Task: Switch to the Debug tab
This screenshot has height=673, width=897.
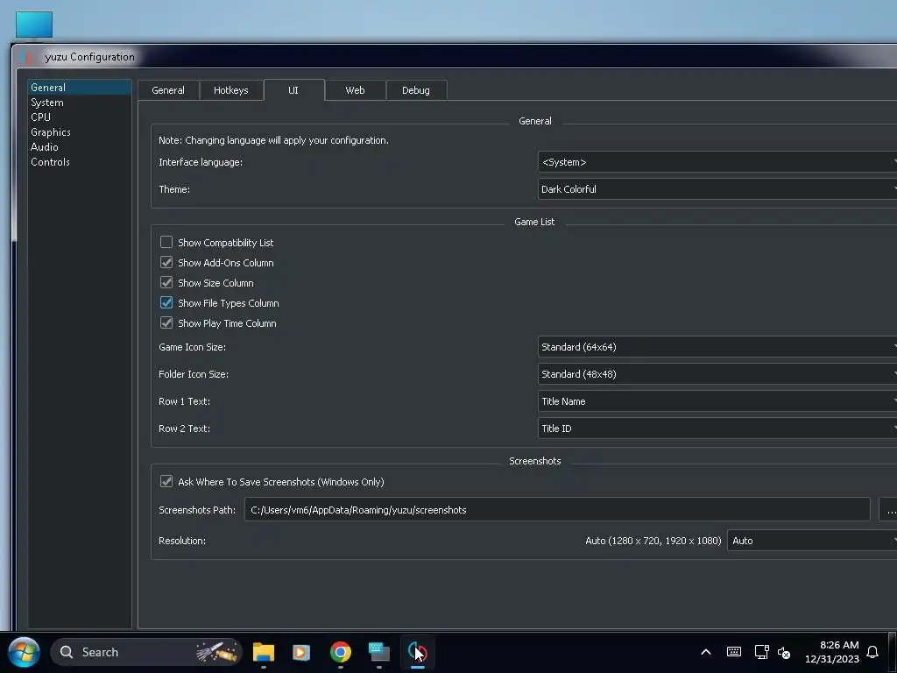Action: [x=416, y=90]
